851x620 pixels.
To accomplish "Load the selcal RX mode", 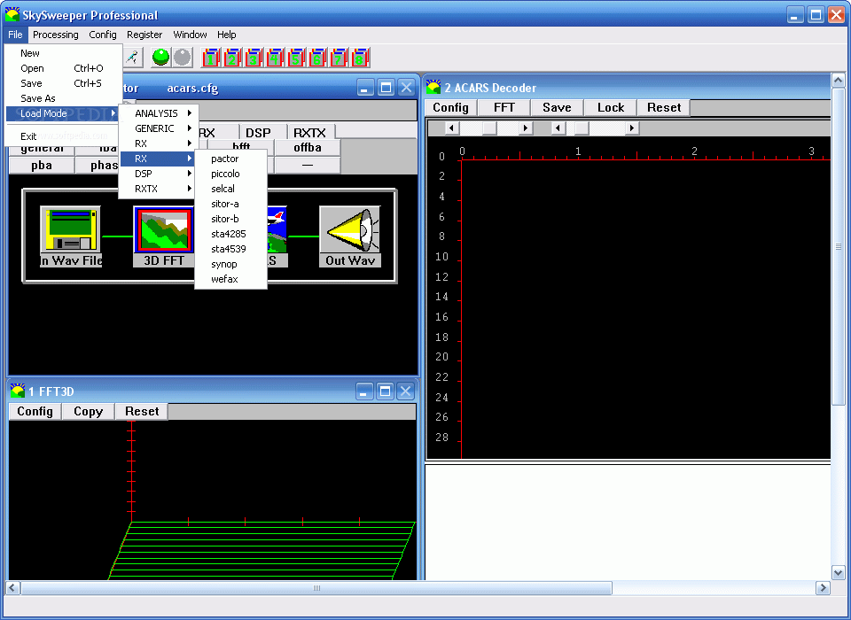I will click(230, 189).
